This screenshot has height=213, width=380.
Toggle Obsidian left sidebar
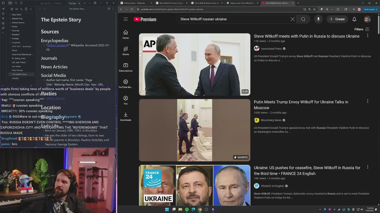click(3, 3)
